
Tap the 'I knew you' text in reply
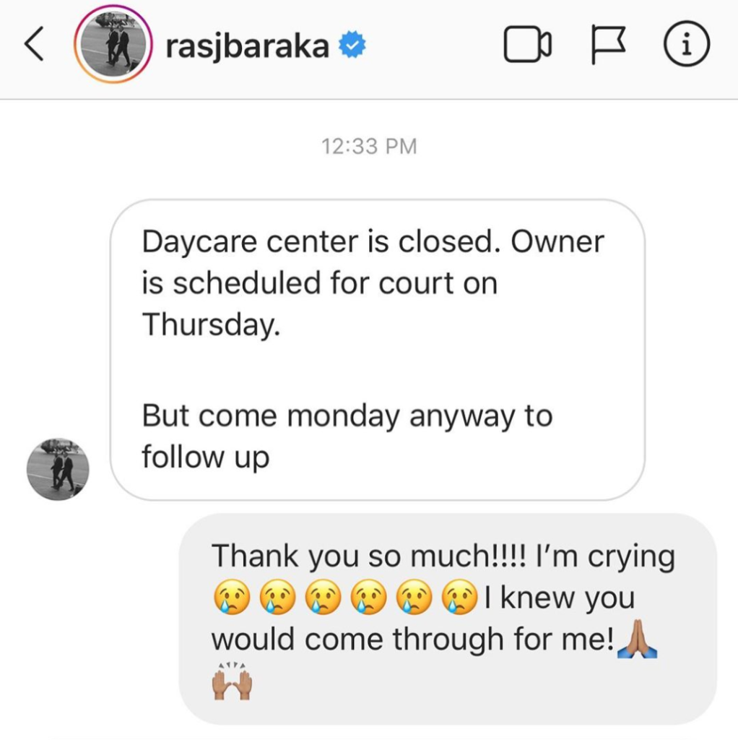[x=559, y=598]
